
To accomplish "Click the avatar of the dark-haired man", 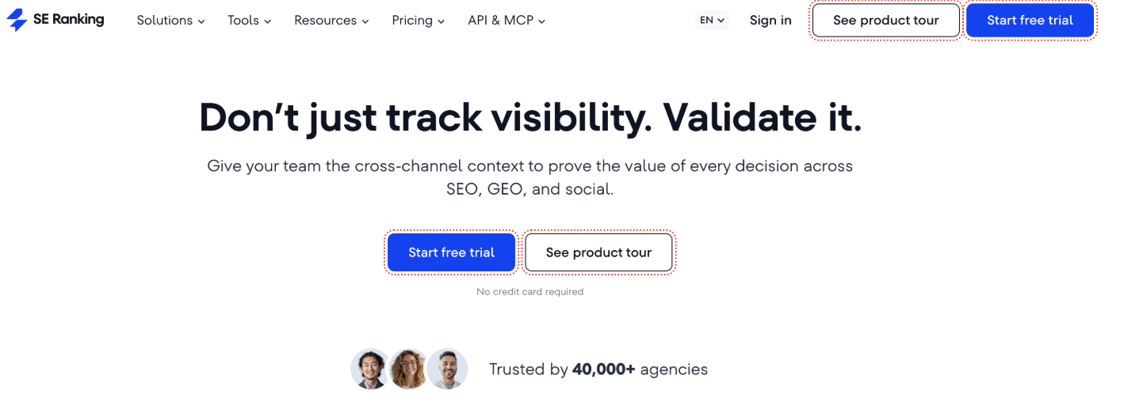I will click(370, 369).
